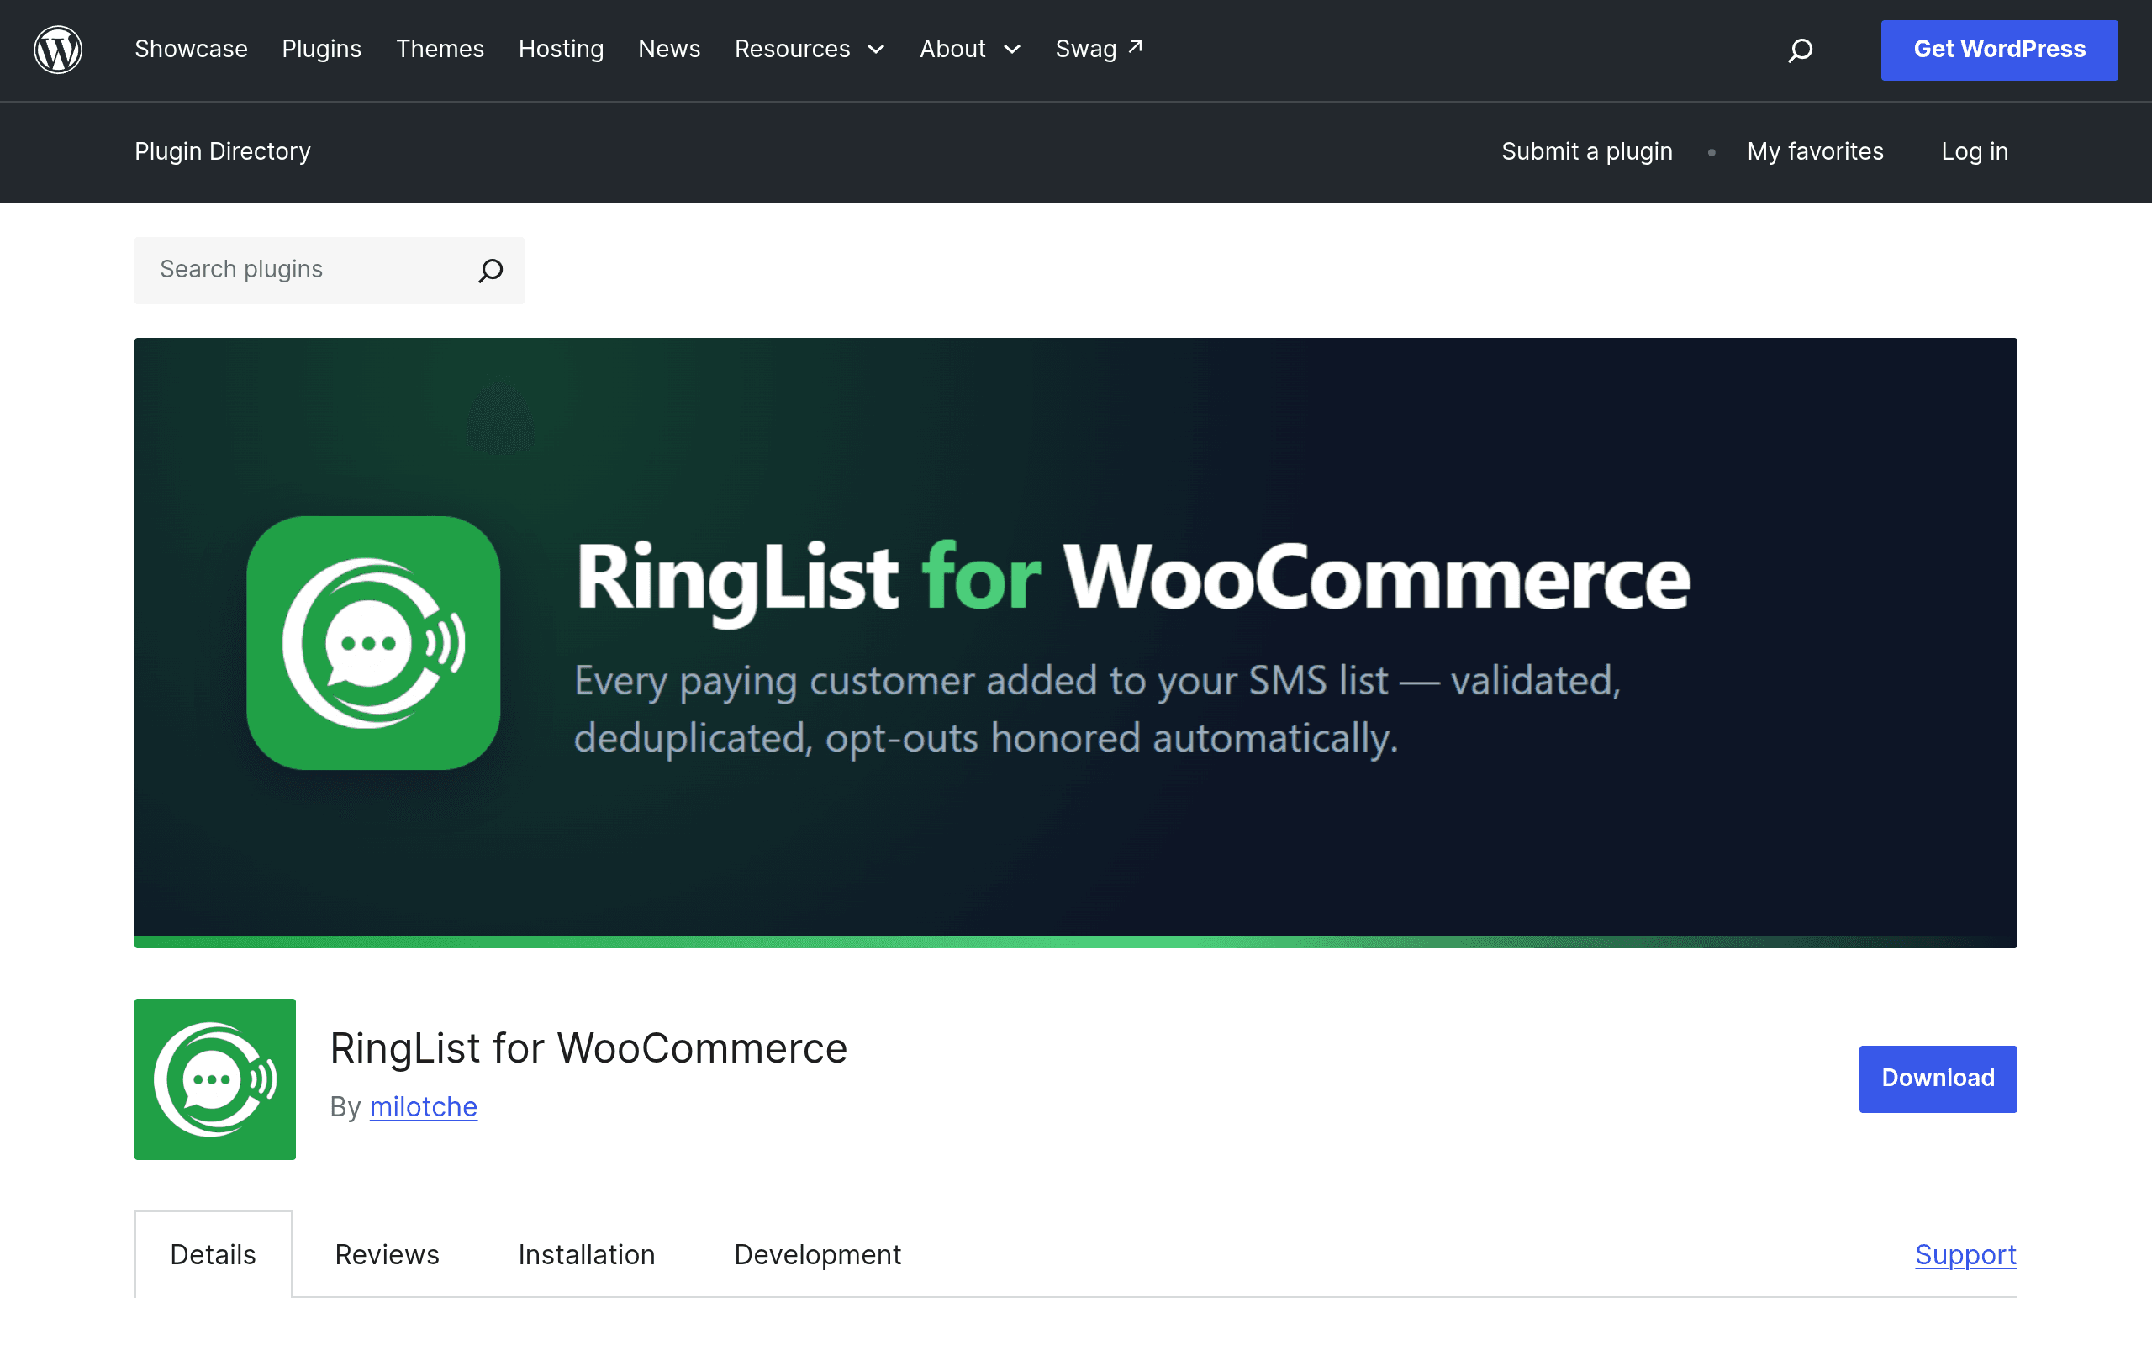Switch to the Installation tab
Viewport: 2152px width, 1345px height.
pos(587,1254)
